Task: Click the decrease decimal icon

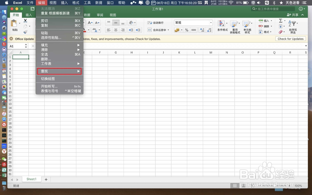Action: click(x=209, y=30)
